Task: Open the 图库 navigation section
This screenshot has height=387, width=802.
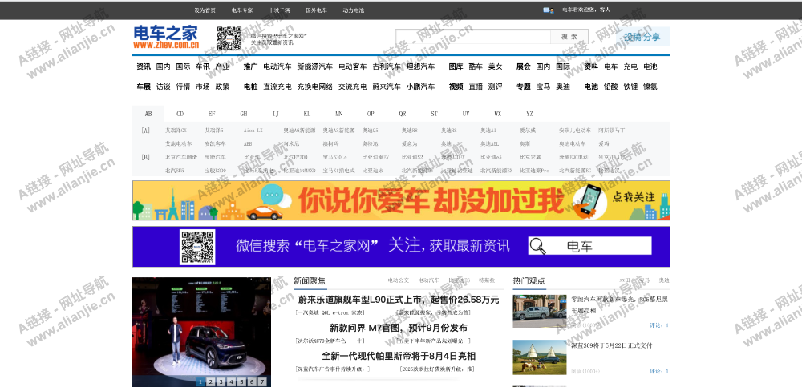Action: [x=456, y=67]
